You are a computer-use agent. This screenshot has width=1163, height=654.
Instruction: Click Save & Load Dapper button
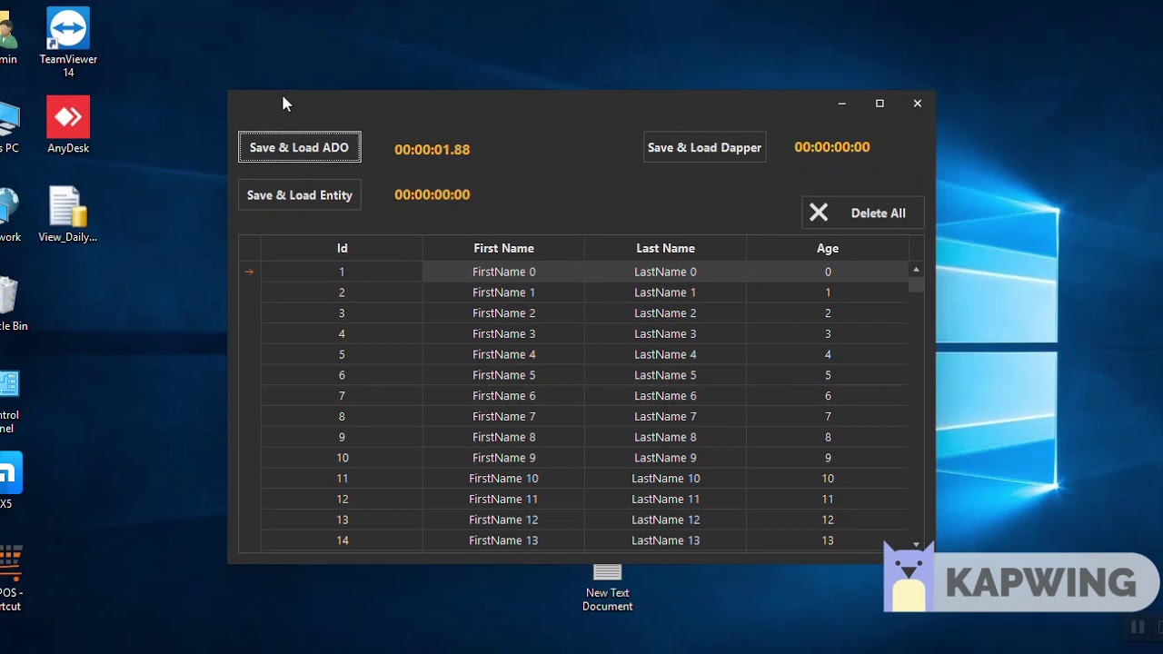[x=704, y=147]
